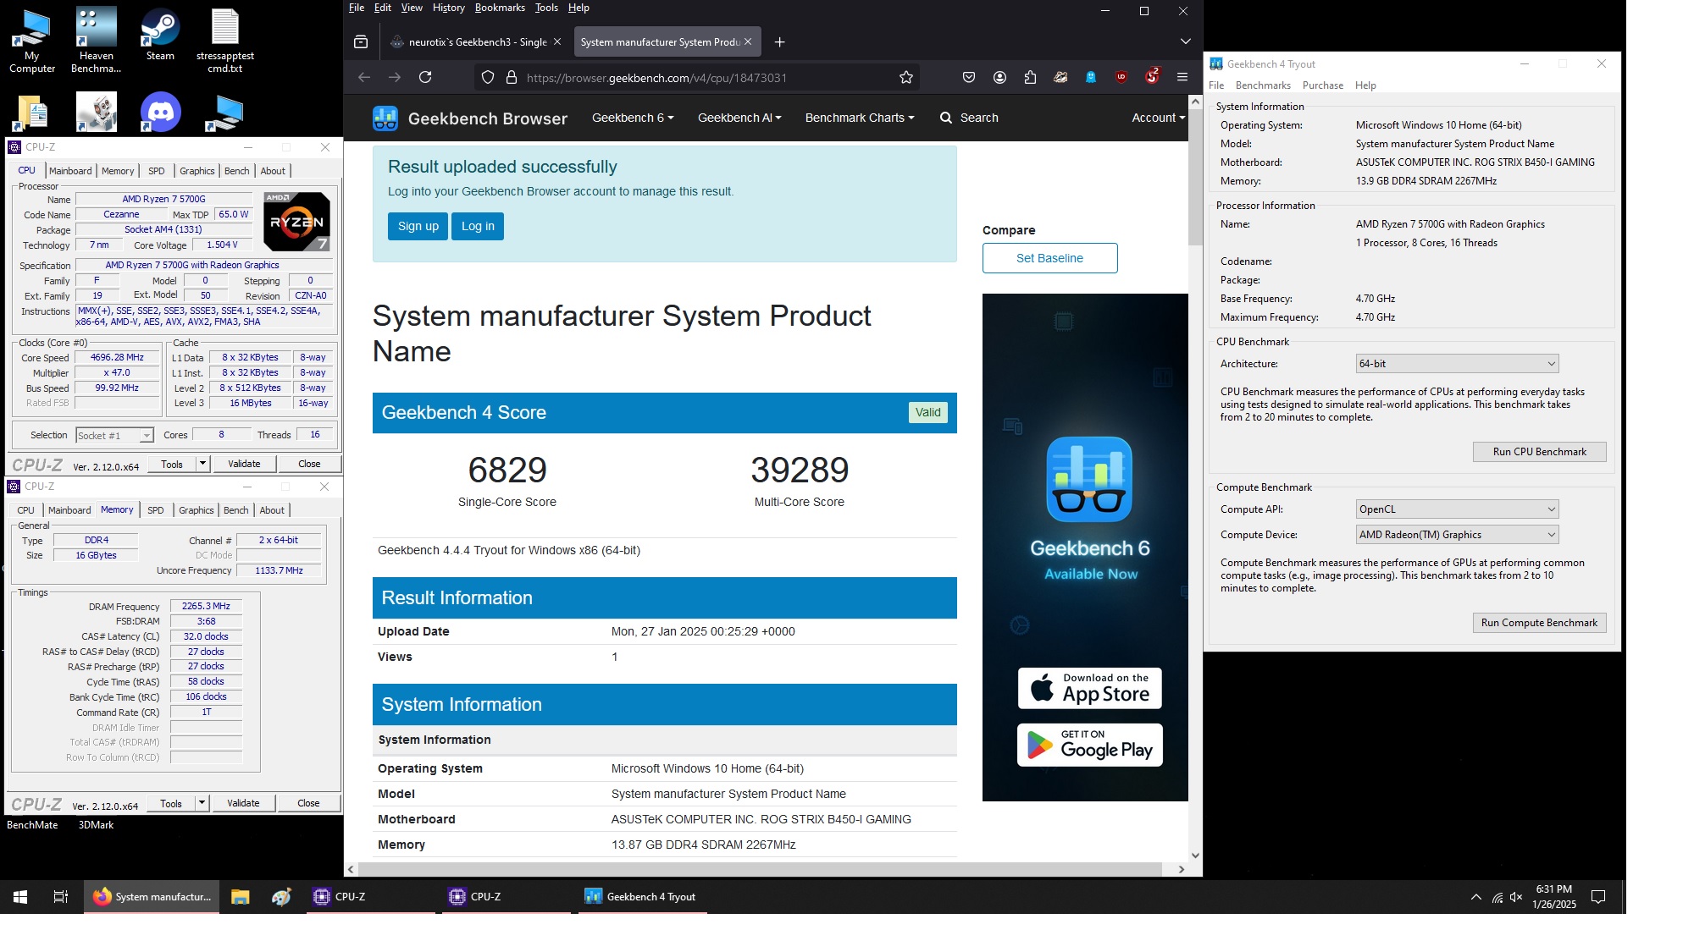
Task: Click Validate in the top CPU-Z window
Action: (x=244, y=464)
